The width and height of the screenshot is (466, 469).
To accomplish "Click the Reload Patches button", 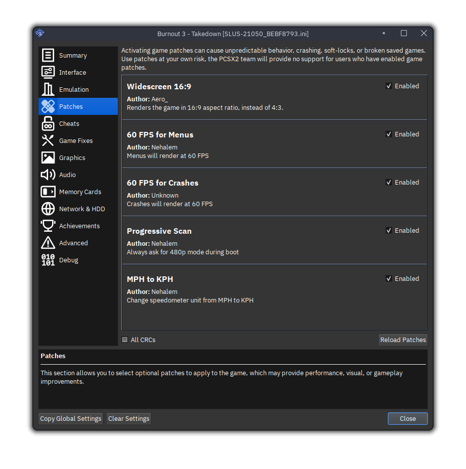I will pos(403,340).
